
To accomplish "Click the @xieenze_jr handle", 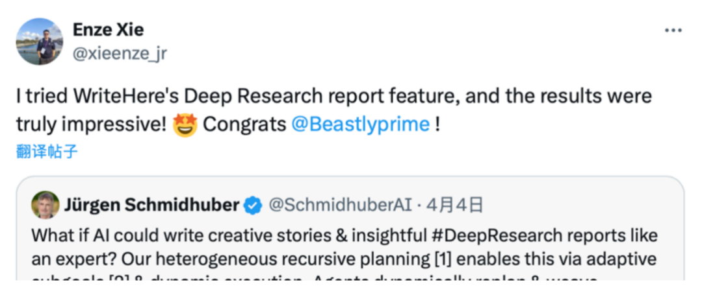I will point(119,53).
